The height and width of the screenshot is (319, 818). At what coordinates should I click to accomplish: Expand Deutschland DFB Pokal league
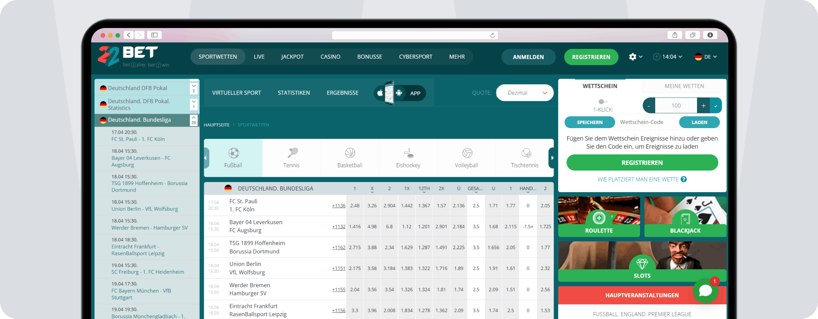click(194, 88)
